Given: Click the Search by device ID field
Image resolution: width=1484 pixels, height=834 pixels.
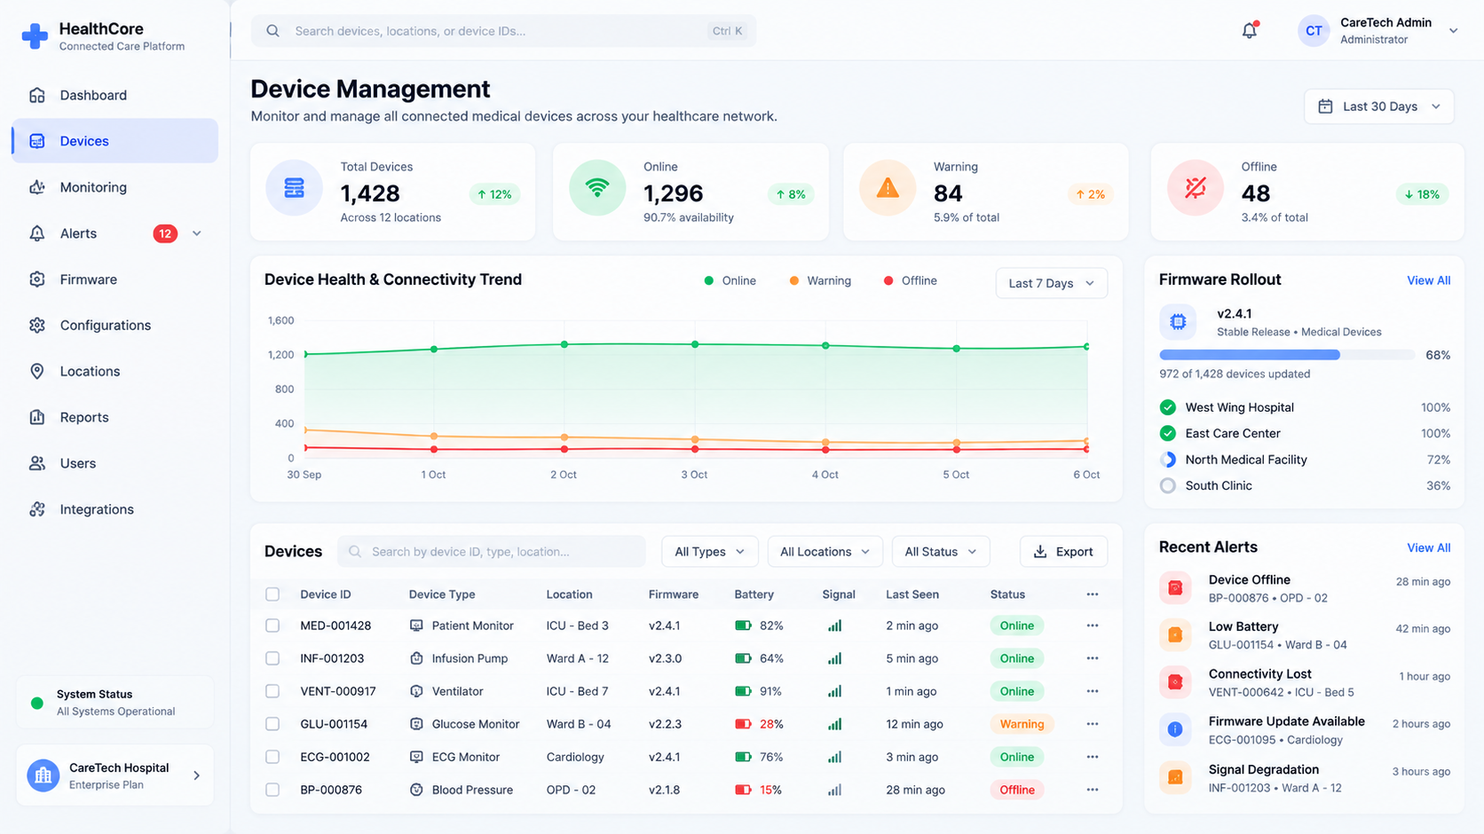Looking at the screenshot, I should 491,552.
